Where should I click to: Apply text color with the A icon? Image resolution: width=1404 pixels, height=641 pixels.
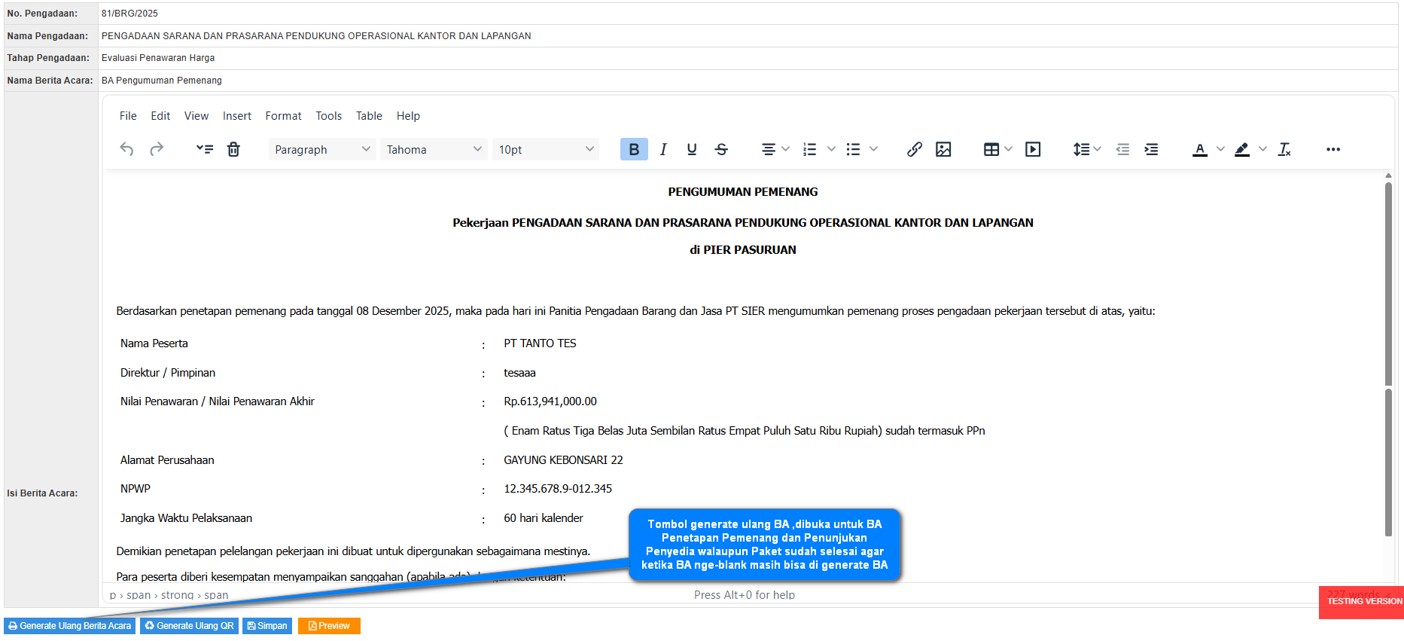[x=1200, y=149]
